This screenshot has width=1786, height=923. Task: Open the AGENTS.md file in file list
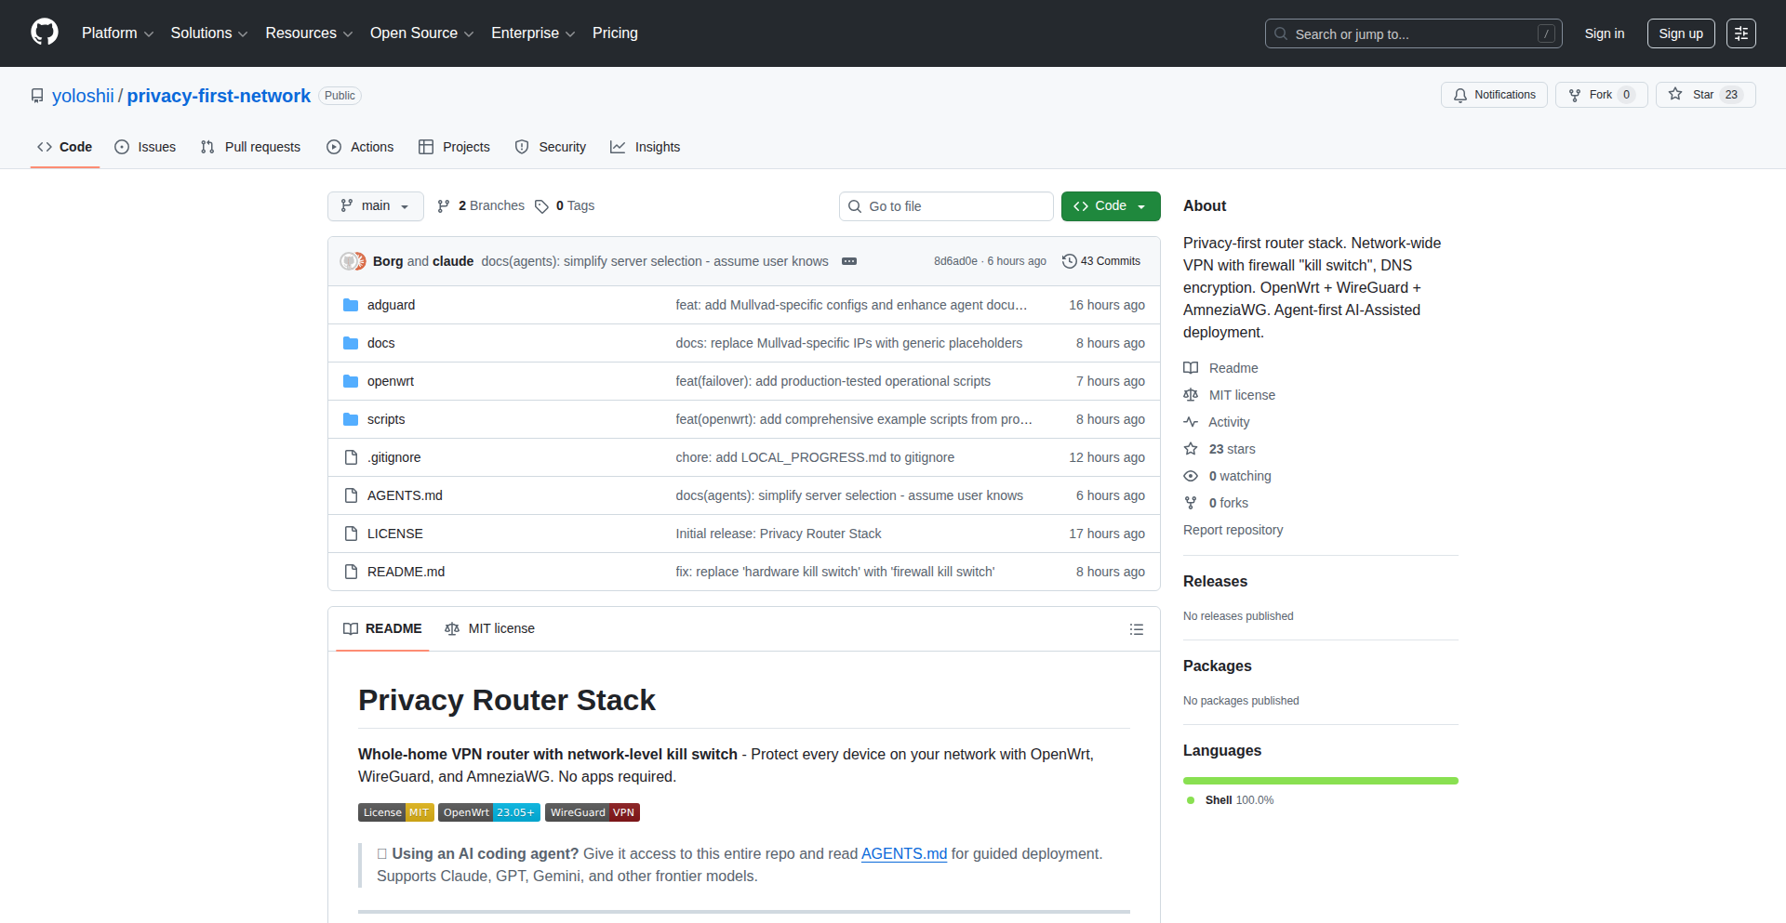tap(405, 495)
